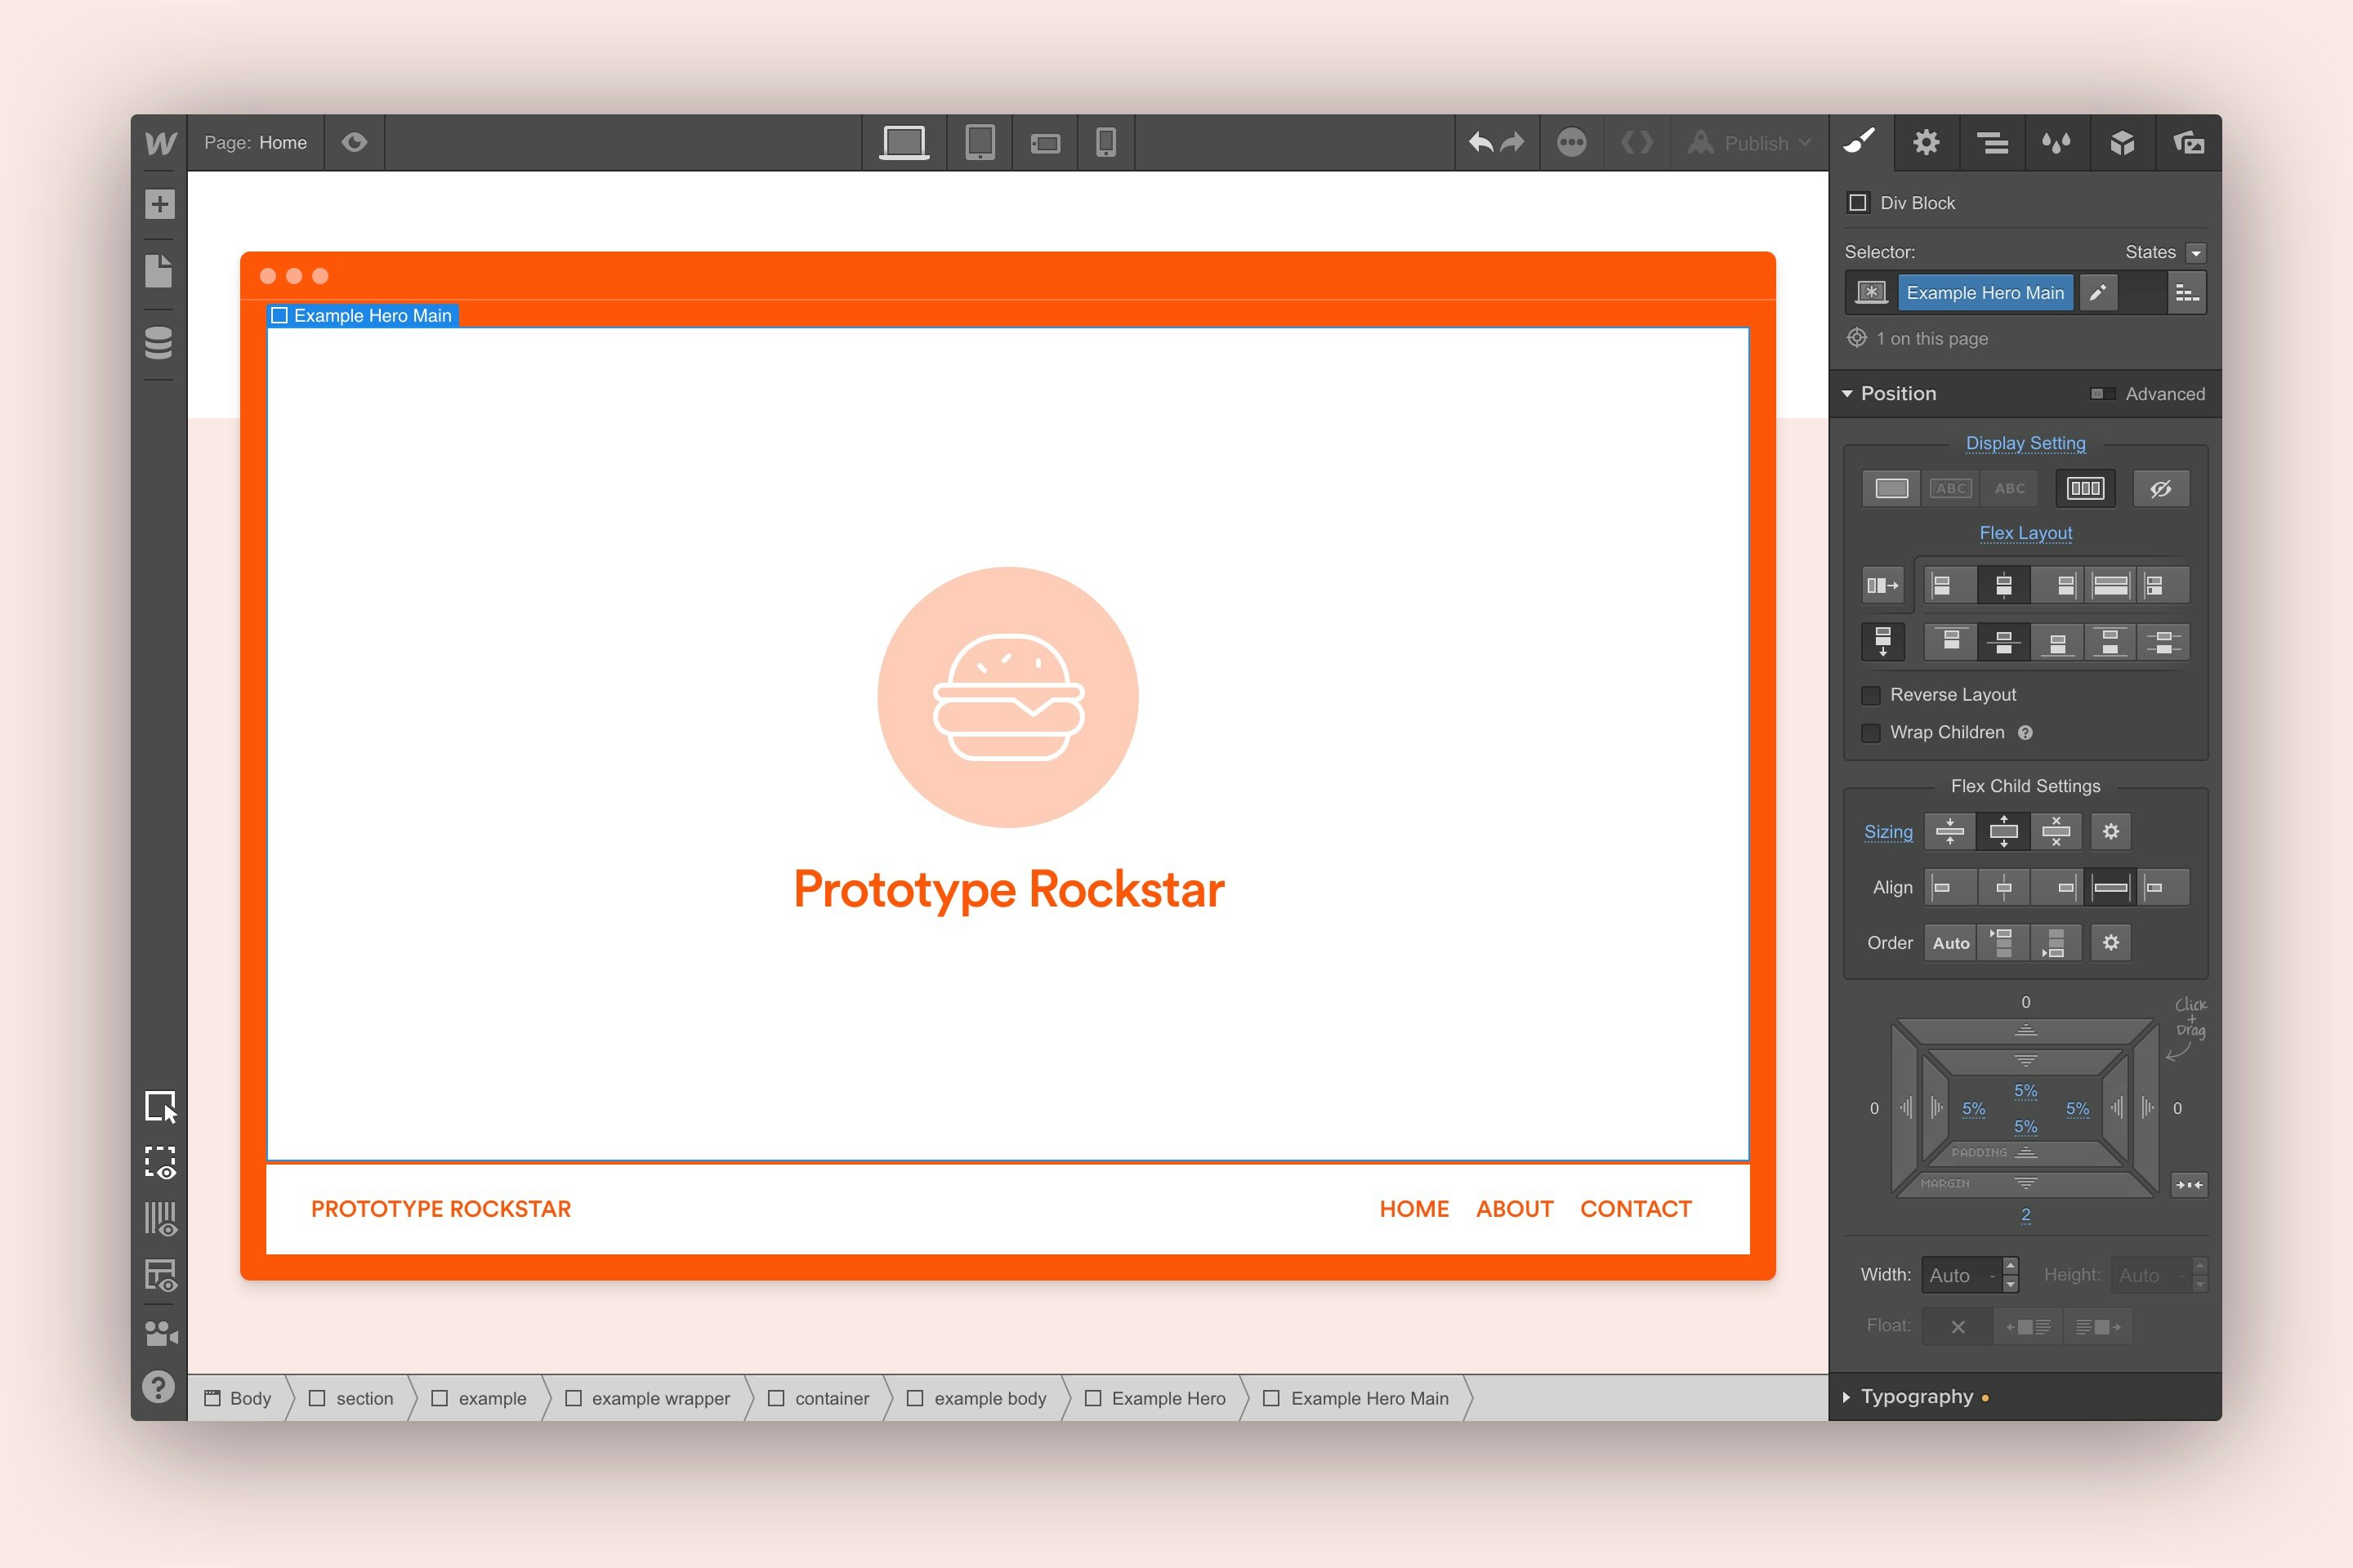Select the example wrapper breadcrumb

click(659, 1398)
